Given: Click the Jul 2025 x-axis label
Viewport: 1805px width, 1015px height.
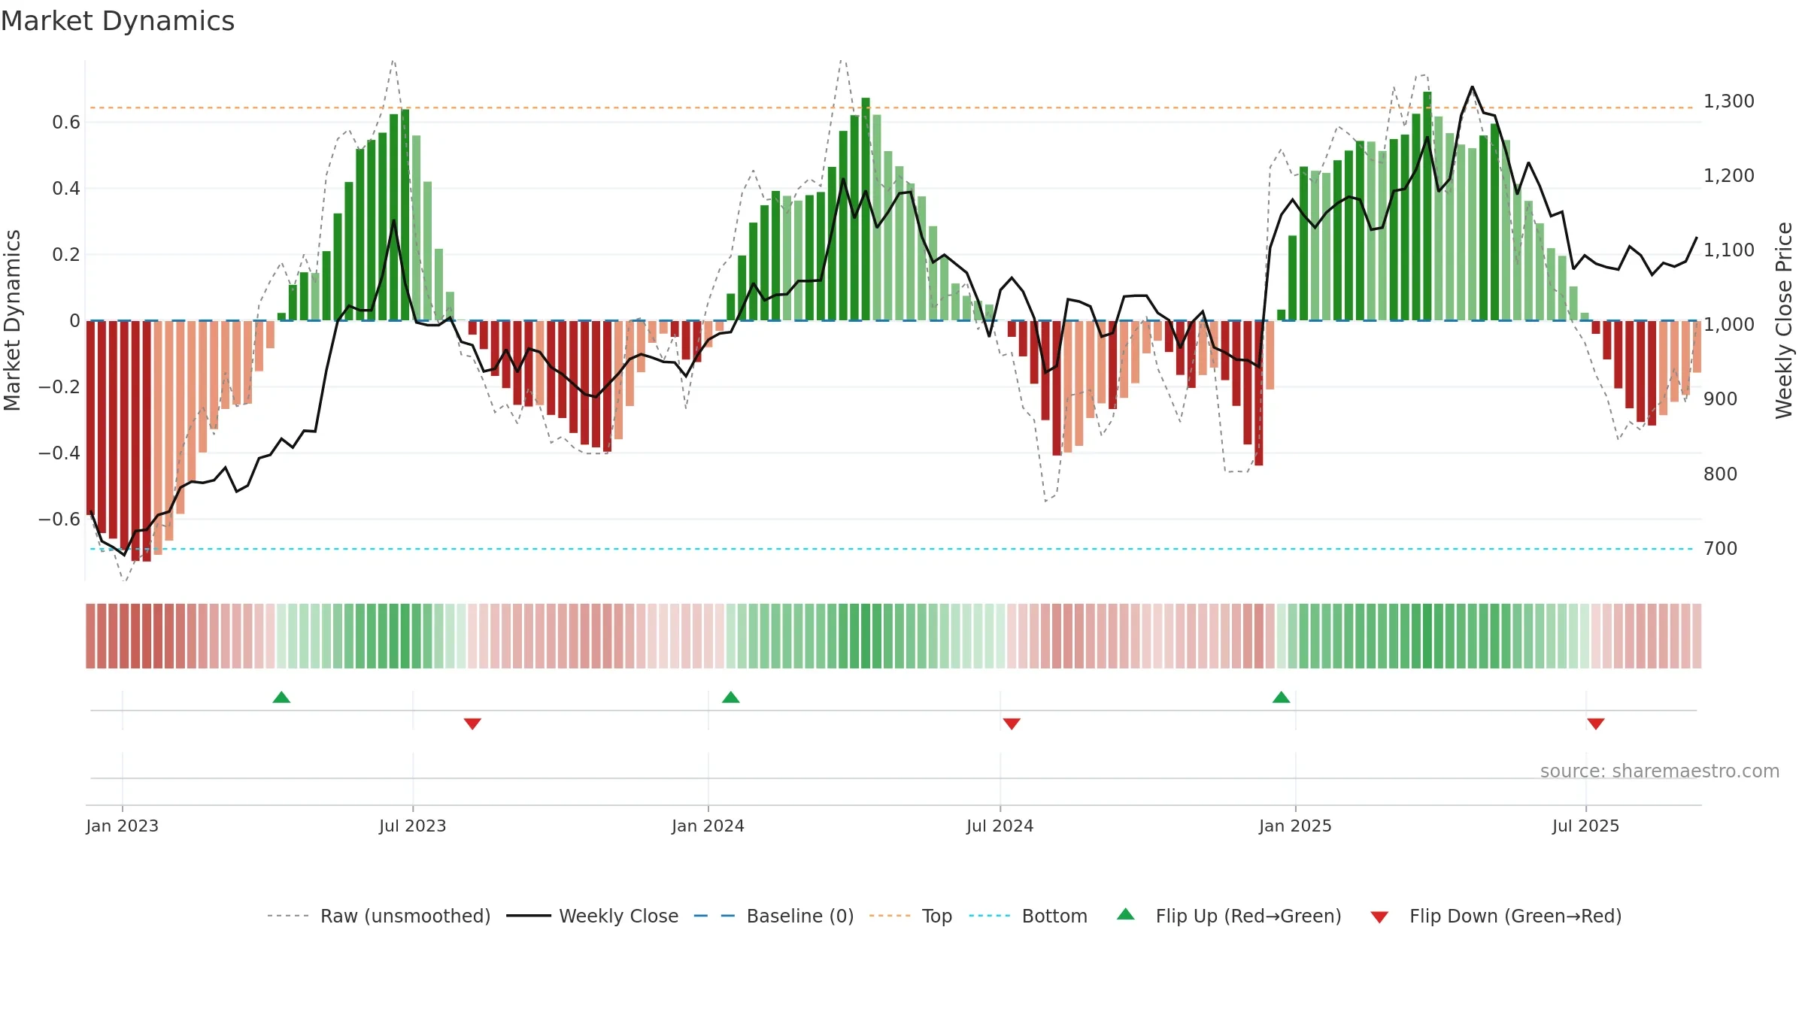Looking at the screenshot, I should [x=1586, y=826].
